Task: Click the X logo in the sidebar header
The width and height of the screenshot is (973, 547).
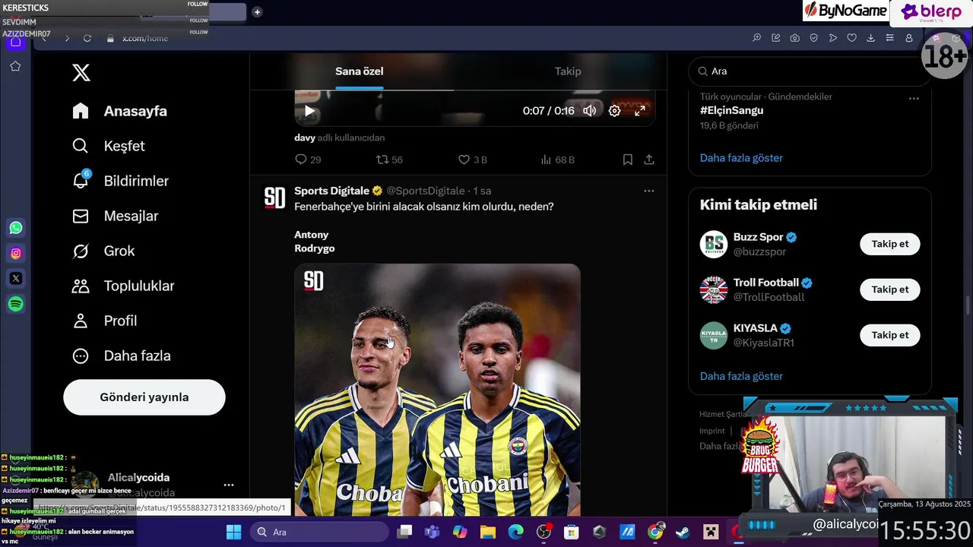Action: [x=81, y=72]
